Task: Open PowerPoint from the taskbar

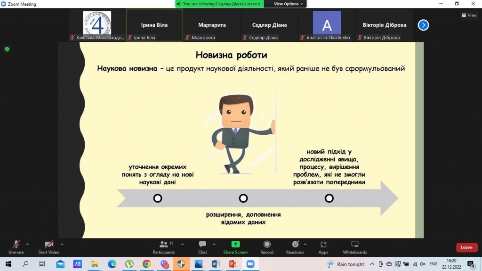Action: coord(233,264)
